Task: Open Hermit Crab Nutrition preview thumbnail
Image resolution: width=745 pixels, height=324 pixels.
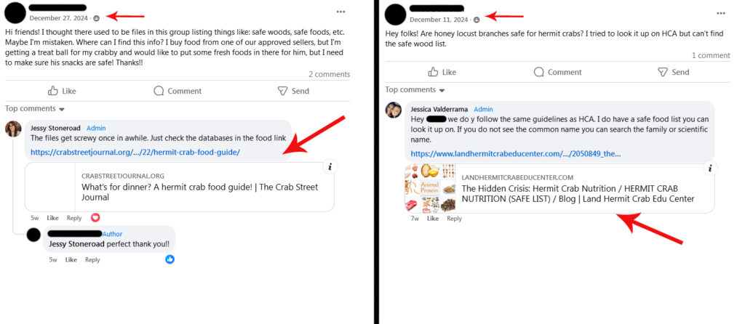Action: pos(431,188)
